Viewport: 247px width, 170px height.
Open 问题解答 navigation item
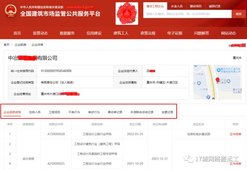tap(201, 33)
